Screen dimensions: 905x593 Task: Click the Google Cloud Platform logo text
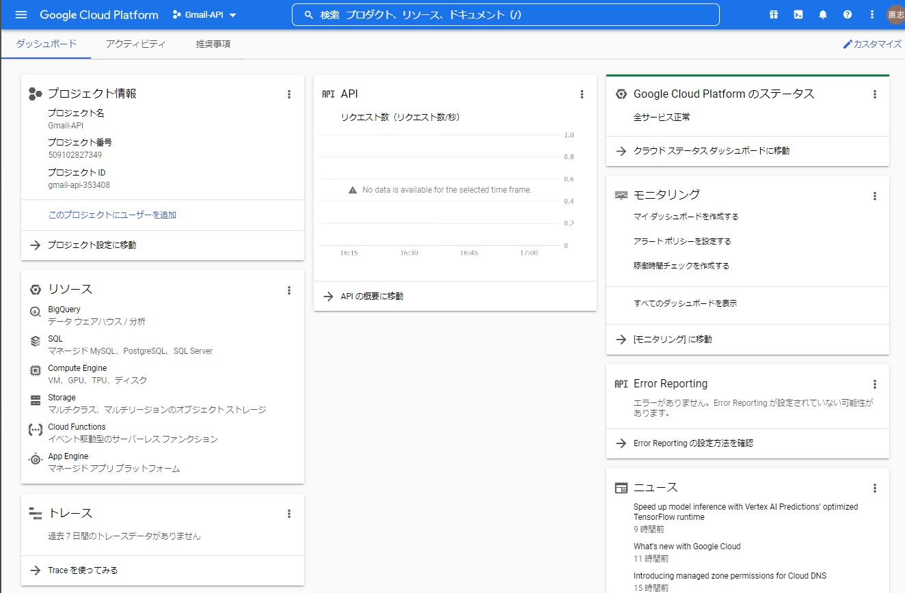[x=99, y=14]
